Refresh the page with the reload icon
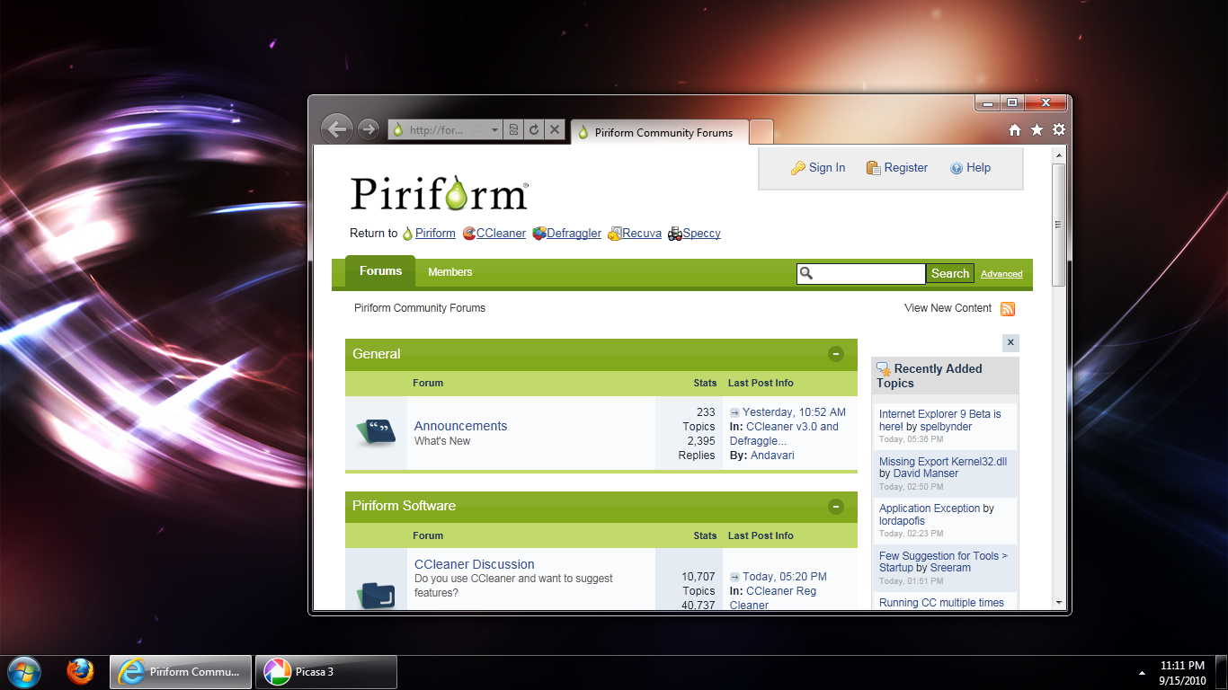The image size is (1228, 690). pos(534,129)
